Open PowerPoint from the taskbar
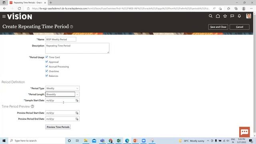The height and width of the screenshot is (144, 256). tap(135, 140)
